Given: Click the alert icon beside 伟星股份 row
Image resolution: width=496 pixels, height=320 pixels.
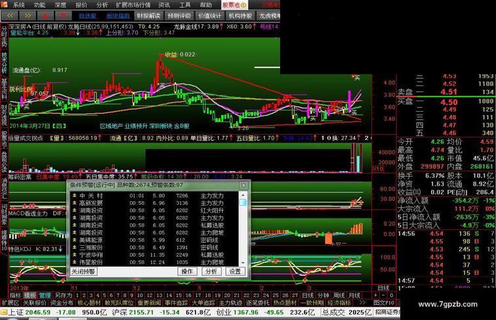Looking at the screenshot, I should (74, 262).
